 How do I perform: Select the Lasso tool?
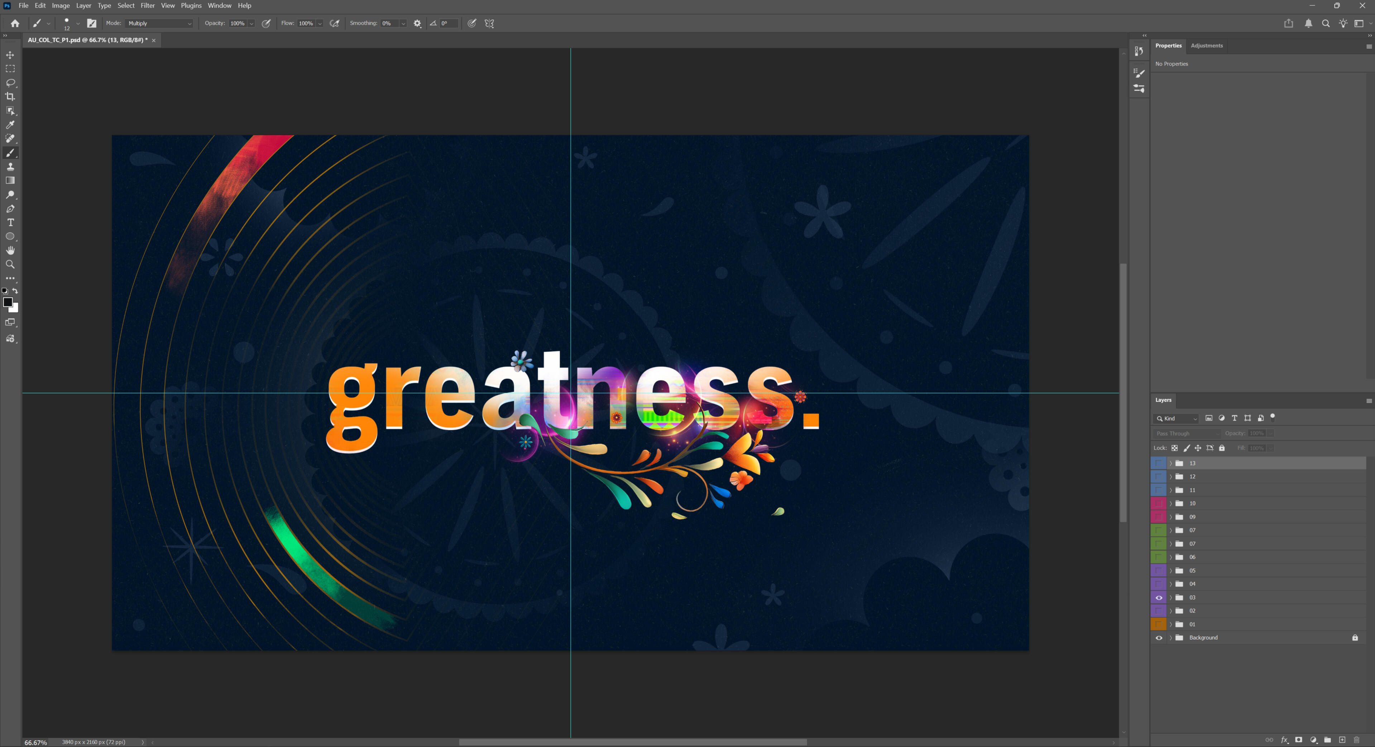[10, 83]
